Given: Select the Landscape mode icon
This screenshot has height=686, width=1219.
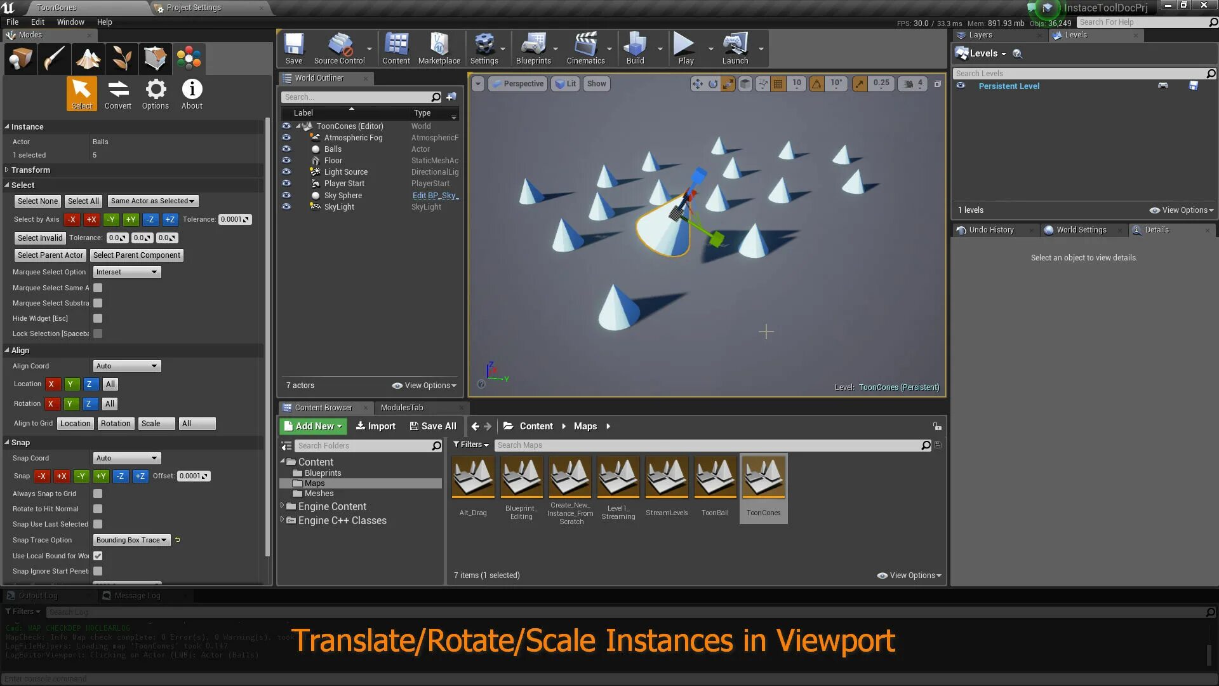Looking at the screenshot, I should [x=88, y=58].
